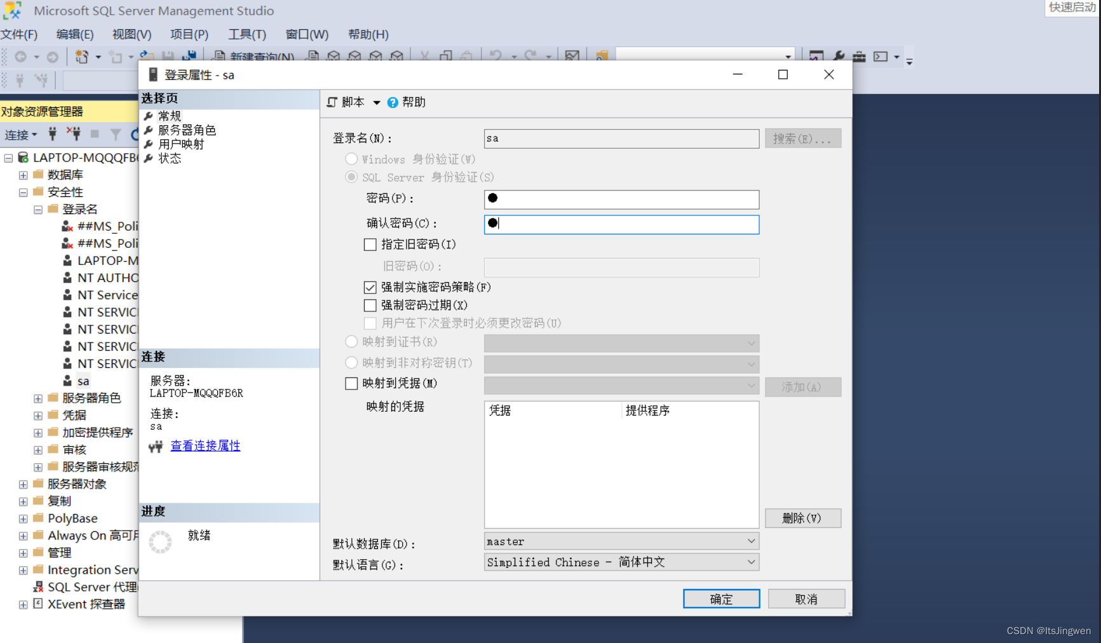Click the PolyBase folder icon

pyautogui.click(x=38, y=518)
